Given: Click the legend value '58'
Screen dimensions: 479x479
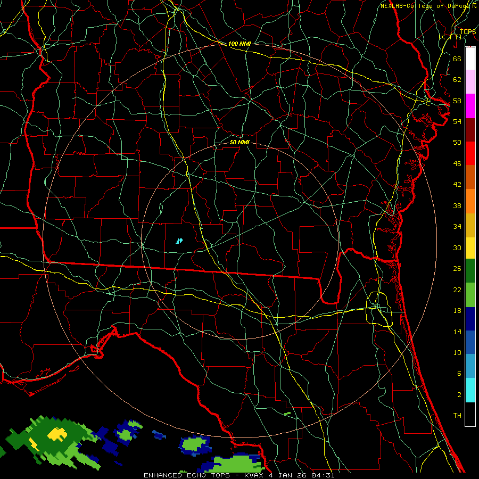Looking at the screenshot, I should [457, 101].
